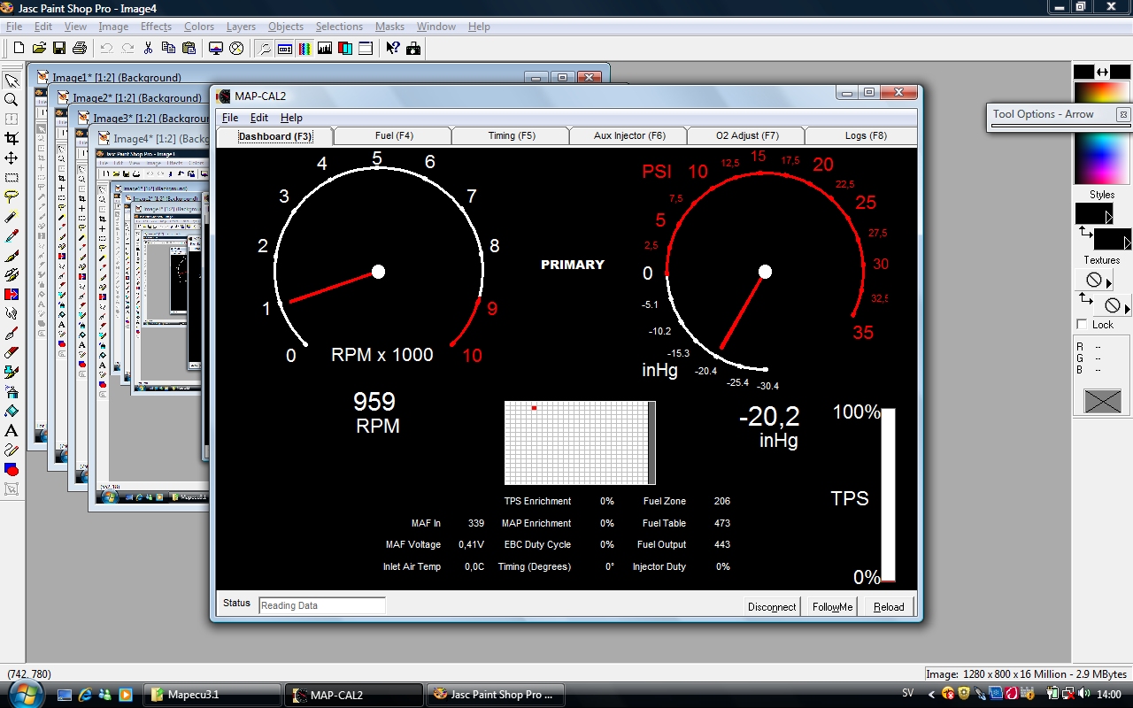
Task: Toggle the histogram window icon
Action: (325, 48)
